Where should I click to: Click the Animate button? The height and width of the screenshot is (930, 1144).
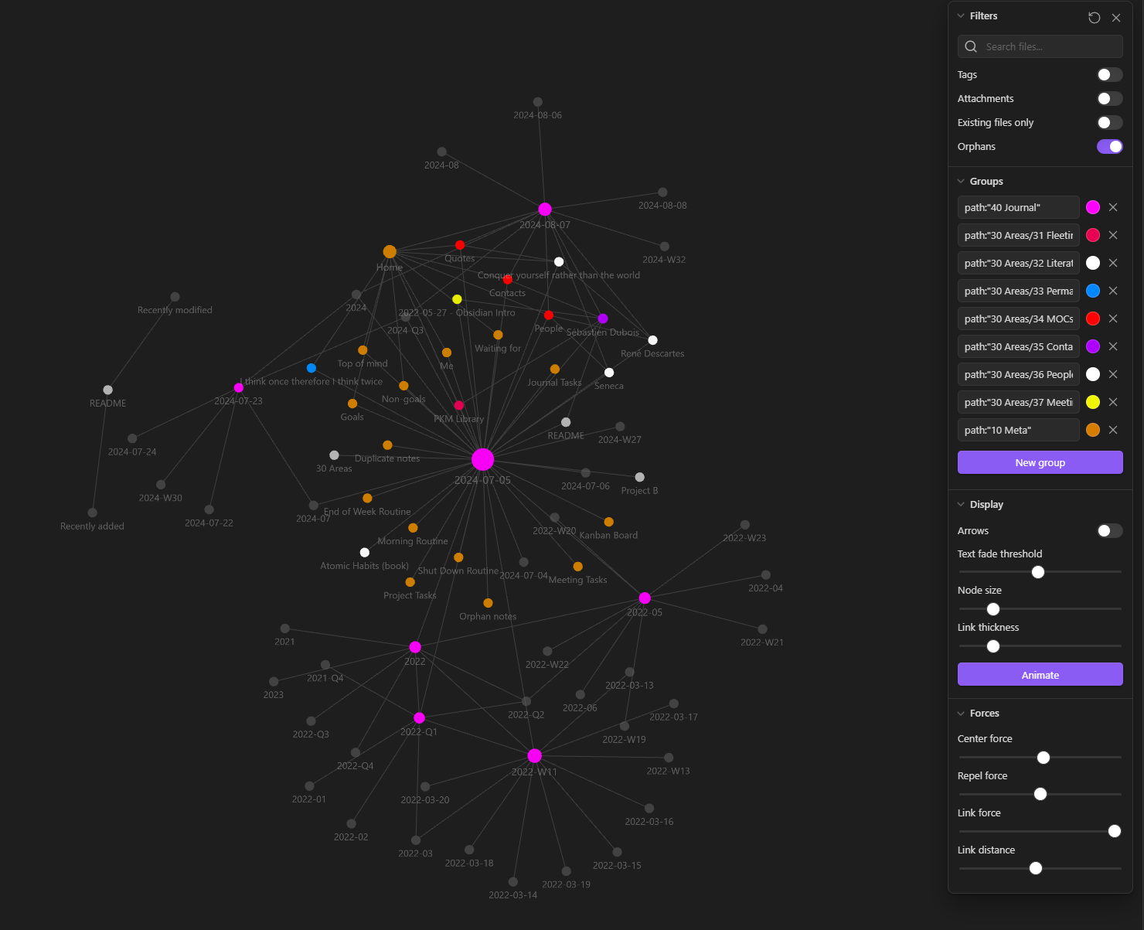[x=1040, y=675]
